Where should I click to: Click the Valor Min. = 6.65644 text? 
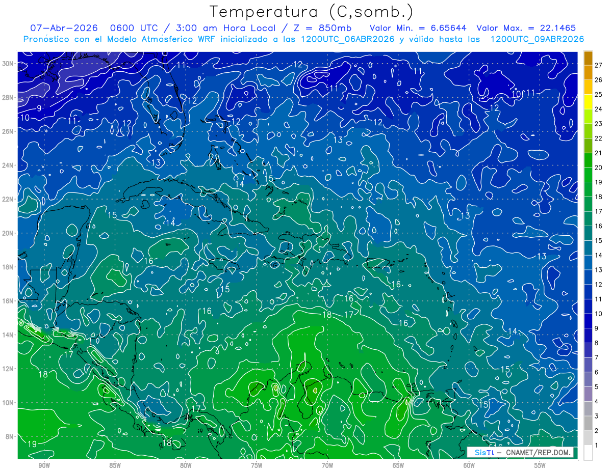(x=418, y=28)
